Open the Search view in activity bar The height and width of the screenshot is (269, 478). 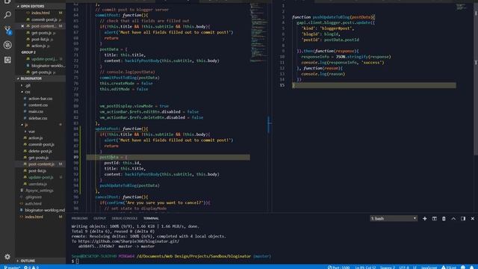coord(7,15)
